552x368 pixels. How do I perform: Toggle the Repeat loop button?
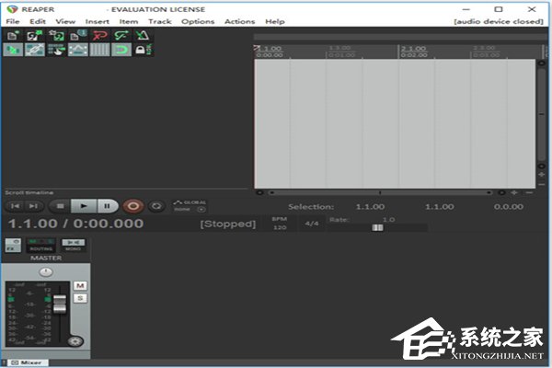click(x=156, y=206)
